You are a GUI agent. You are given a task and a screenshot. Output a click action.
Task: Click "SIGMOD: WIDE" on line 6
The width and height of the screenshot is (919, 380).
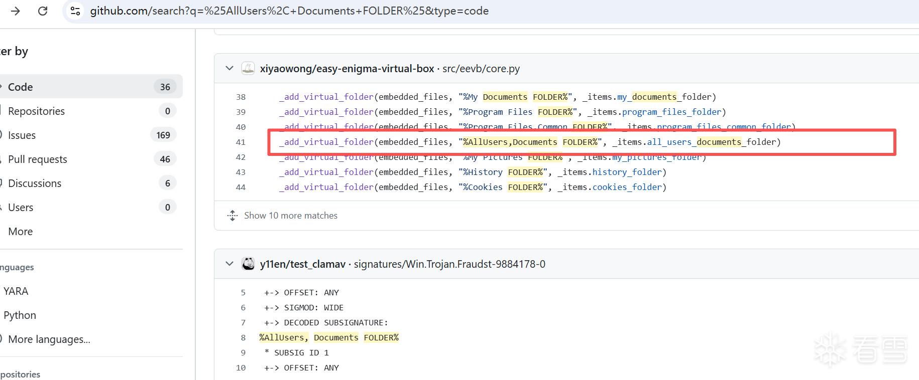(314, 307)
